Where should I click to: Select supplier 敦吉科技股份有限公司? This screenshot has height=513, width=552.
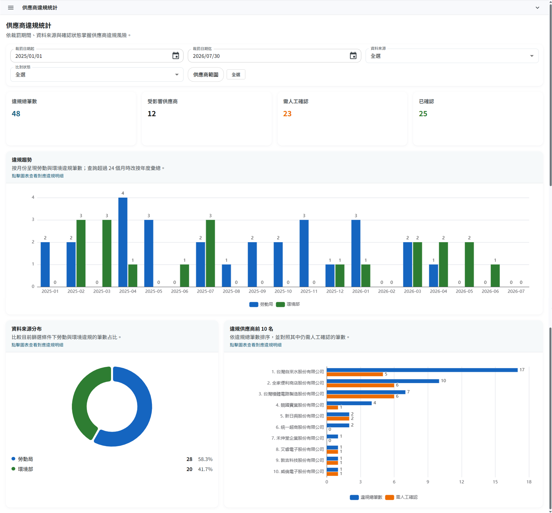tap(300, 460)
